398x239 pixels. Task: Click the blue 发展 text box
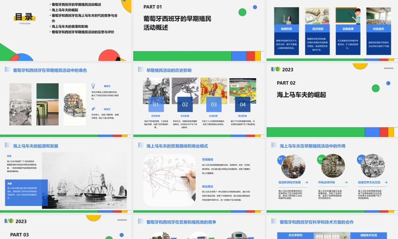(x=26, y=192)
